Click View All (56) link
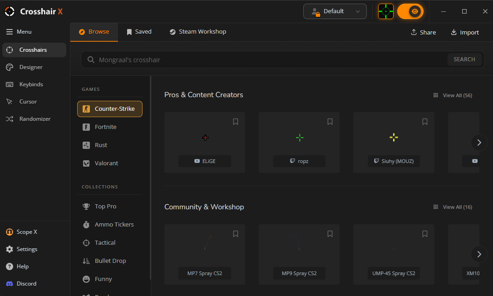Viewport: 493px width, 296px height. [453, 95]
